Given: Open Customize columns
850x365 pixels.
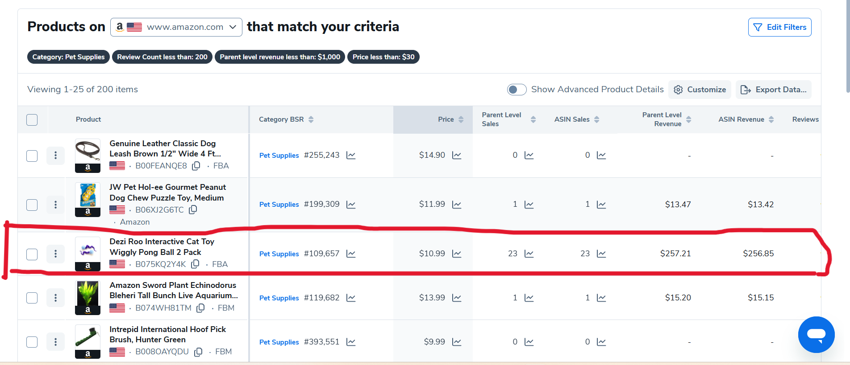Looking at the screenshot, I should [x=700, y=90].
